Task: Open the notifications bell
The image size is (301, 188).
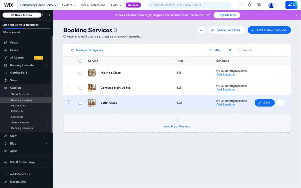Action: (250, 5)
